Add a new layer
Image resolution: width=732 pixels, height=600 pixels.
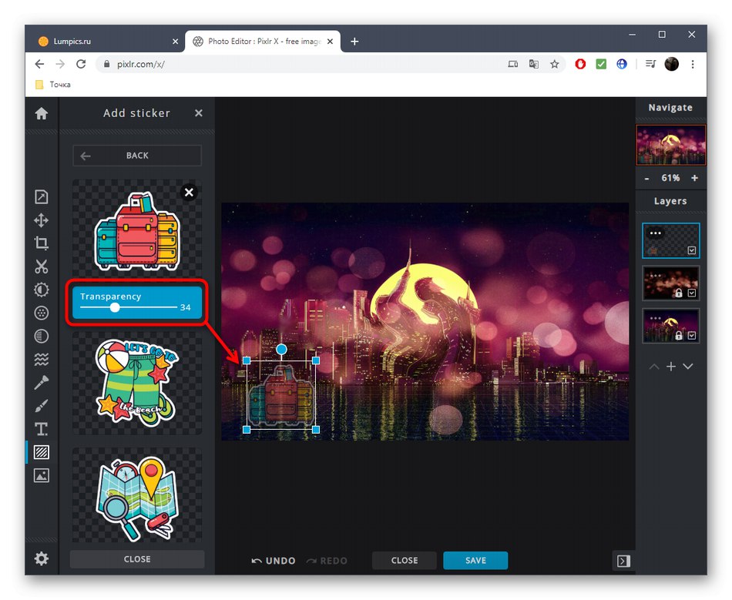[x=671, y=367]
